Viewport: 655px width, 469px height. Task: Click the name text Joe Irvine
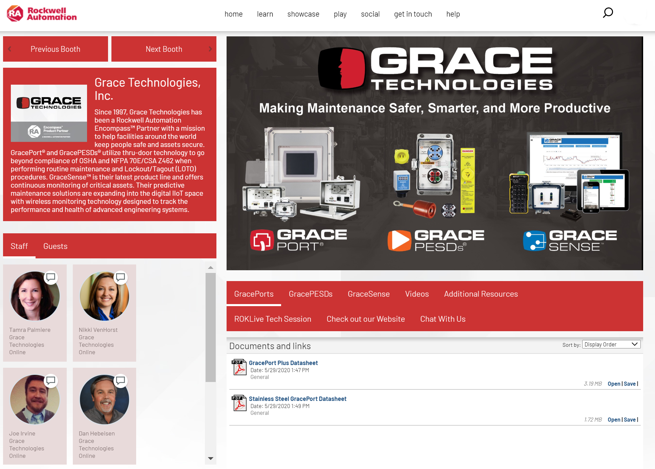(22, 433)
